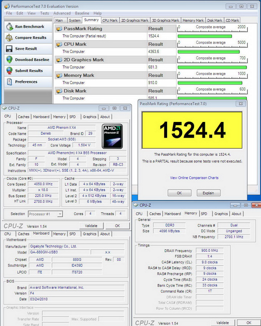Screen dimensions: 261x326
Task: Switch to the 2D Graphics Mark tab
Action: 135,20
